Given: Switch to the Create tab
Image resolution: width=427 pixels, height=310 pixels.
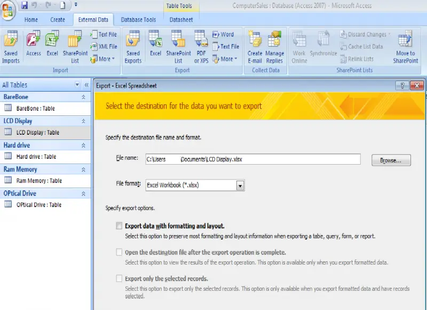Looking at the screenshot, I should pyautogui.click(x=58, y=20).
